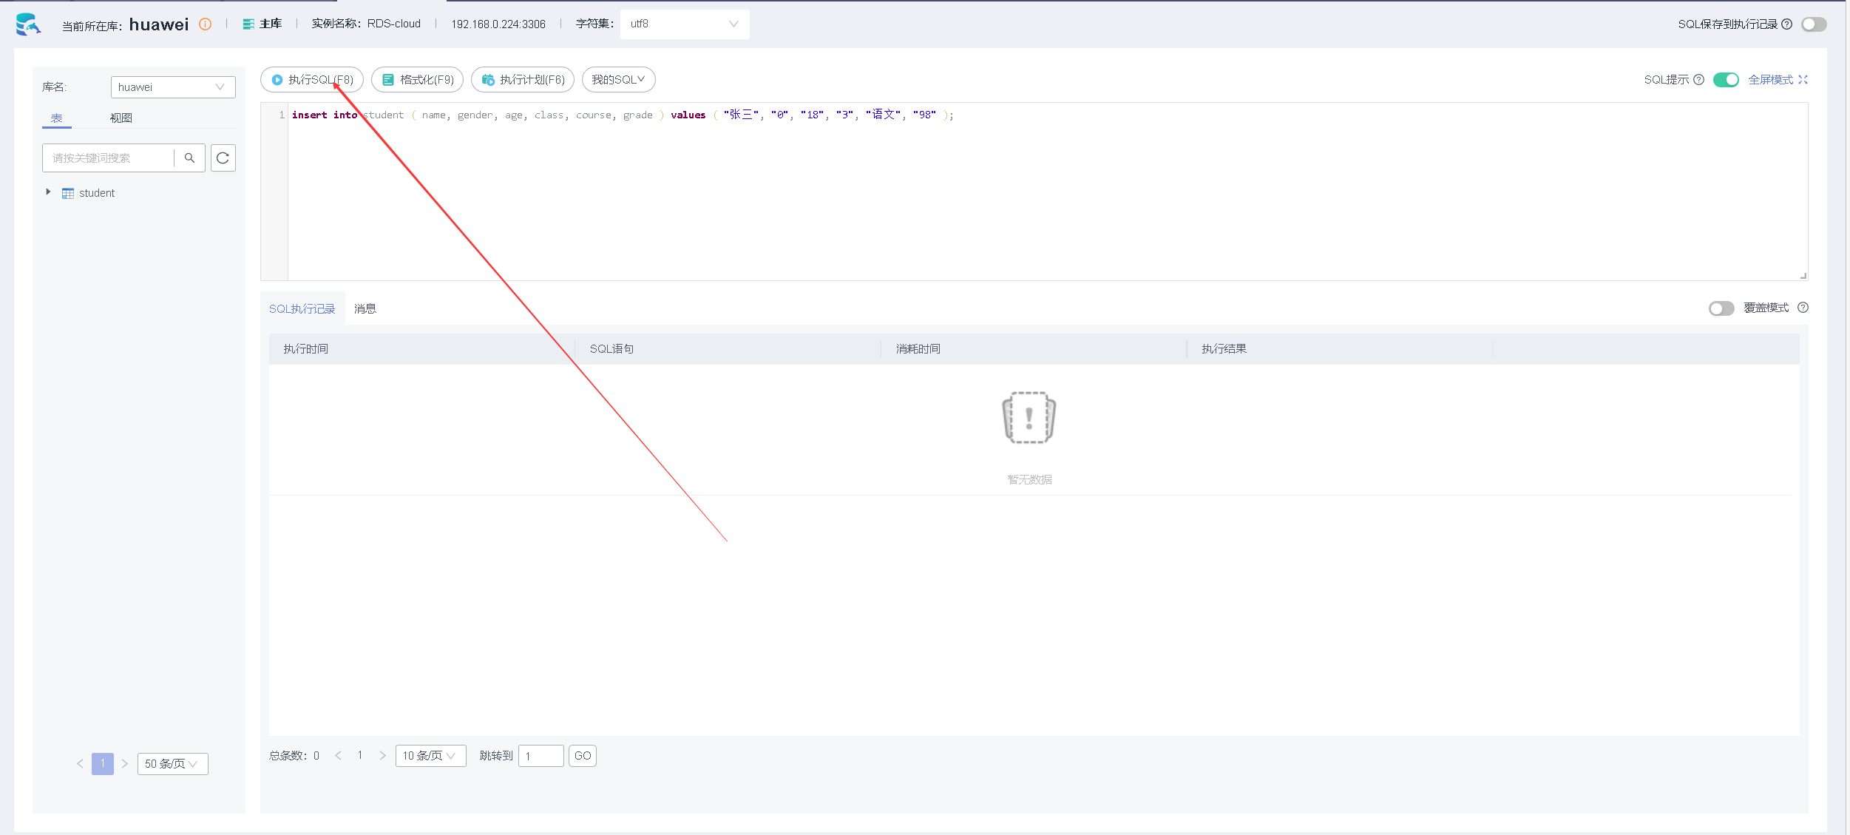Enable SQL保存到执行记录 switch
The width and height of the screenshot is (1850, 835).
point(1813,24)
